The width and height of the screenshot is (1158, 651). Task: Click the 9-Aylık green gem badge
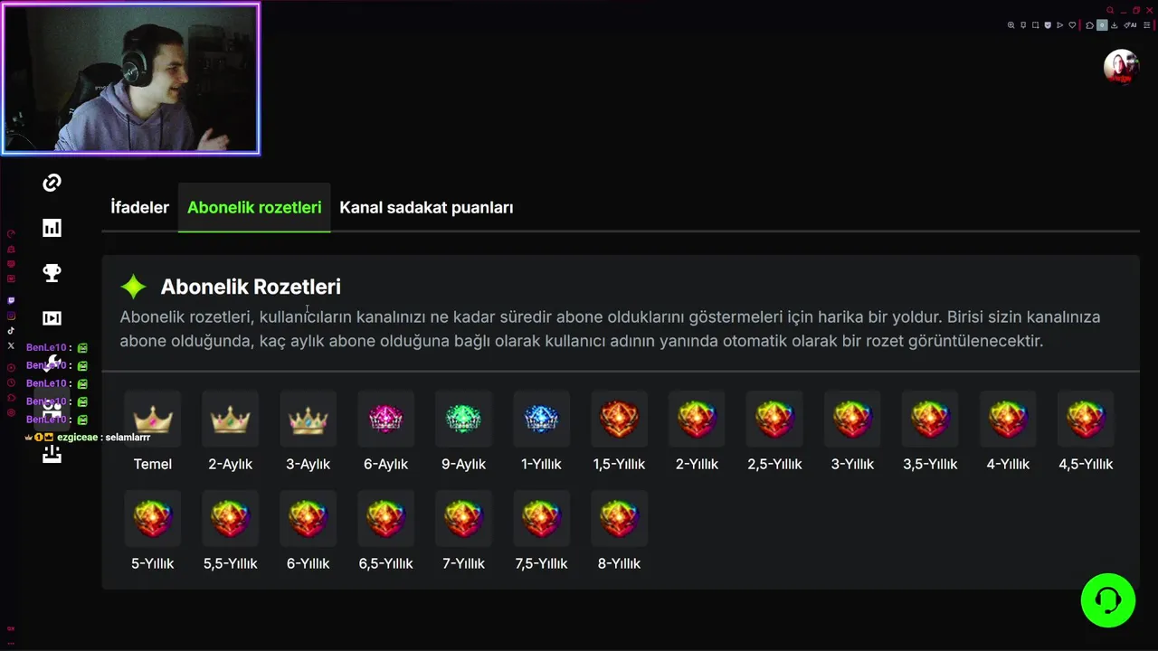click(x=464, y=420)
